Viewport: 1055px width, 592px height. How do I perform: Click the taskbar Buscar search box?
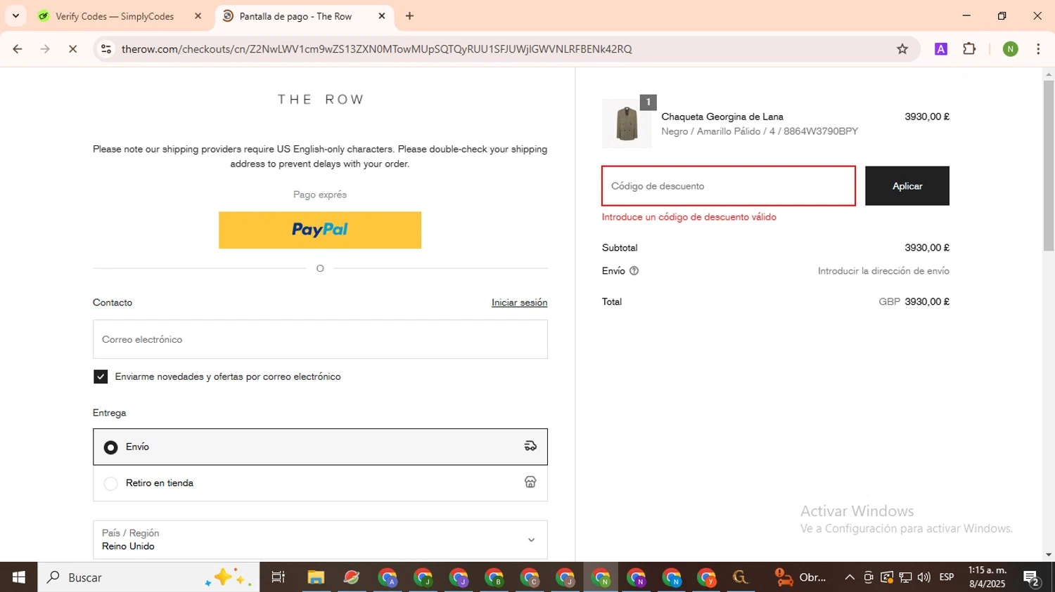(148, 577)
